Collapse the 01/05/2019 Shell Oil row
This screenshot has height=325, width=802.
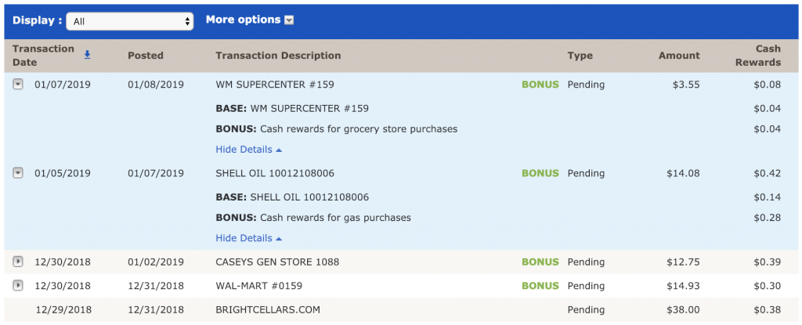point(18,173)
